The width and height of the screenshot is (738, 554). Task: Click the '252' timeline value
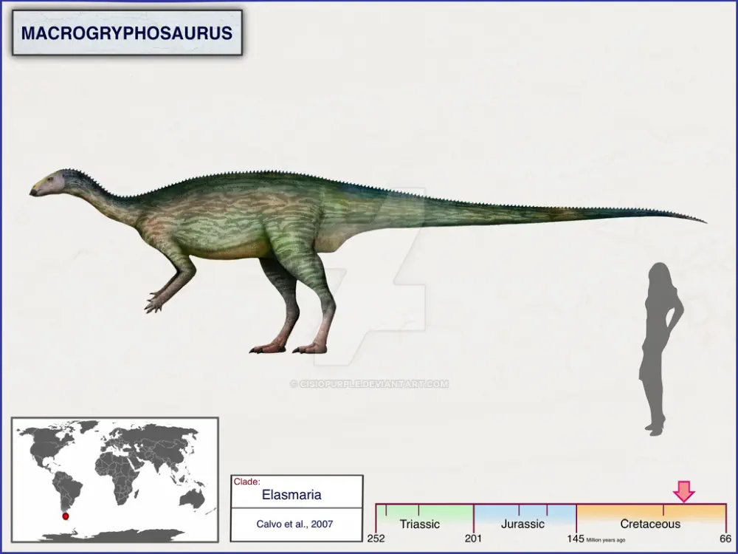tap(376, 538)
